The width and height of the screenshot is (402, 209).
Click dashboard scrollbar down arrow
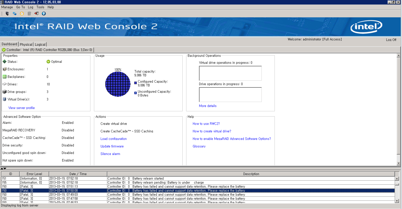(398, 163)
